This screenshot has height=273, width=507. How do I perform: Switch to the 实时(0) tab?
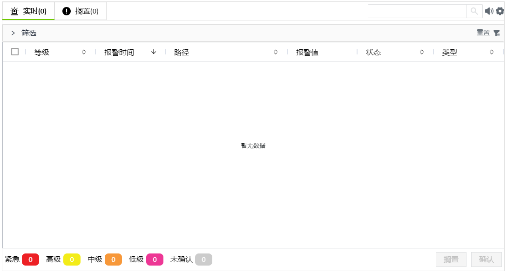coord(28,11)
